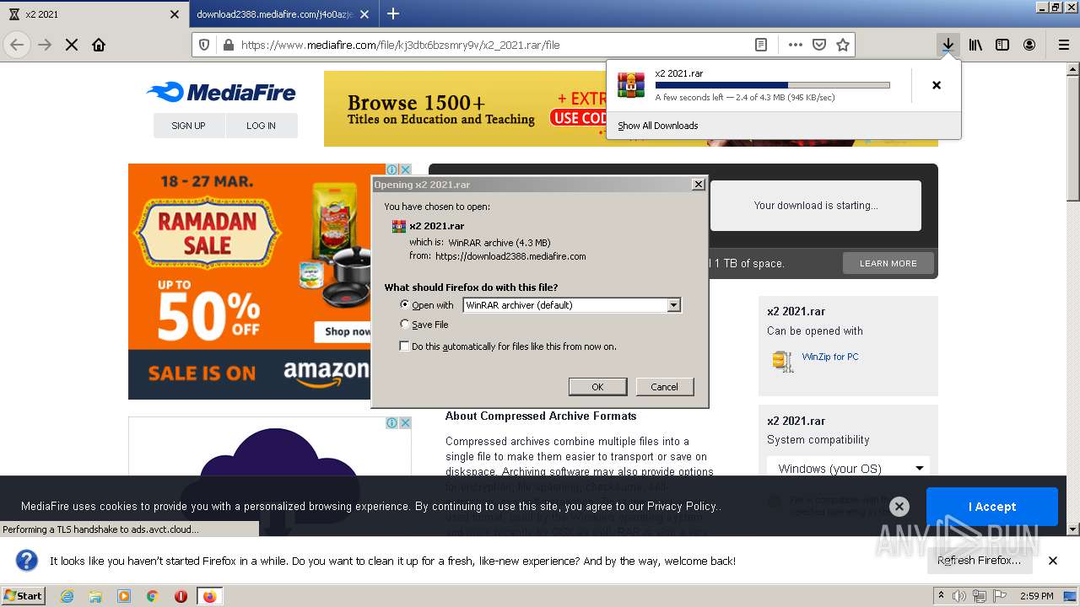Launch Chrome from the taskbar
This screenshot has width=1080, height=607.
[153, 596]
